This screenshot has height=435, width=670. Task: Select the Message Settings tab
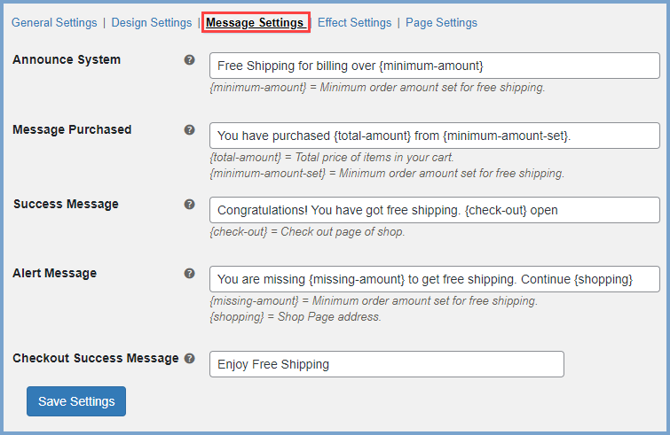click(256, 22)
